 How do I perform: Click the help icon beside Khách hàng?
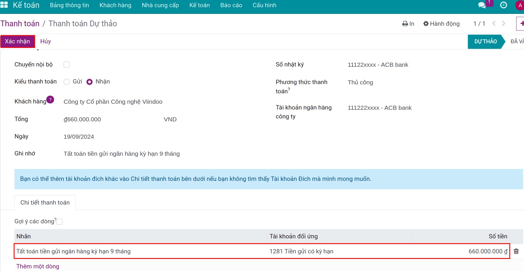click(50, 100)
